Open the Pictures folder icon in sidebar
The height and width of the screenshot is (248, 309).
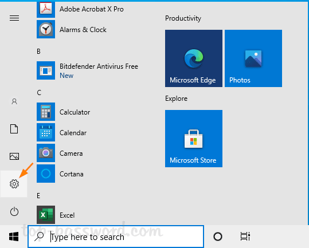click(x=14, y=156)
